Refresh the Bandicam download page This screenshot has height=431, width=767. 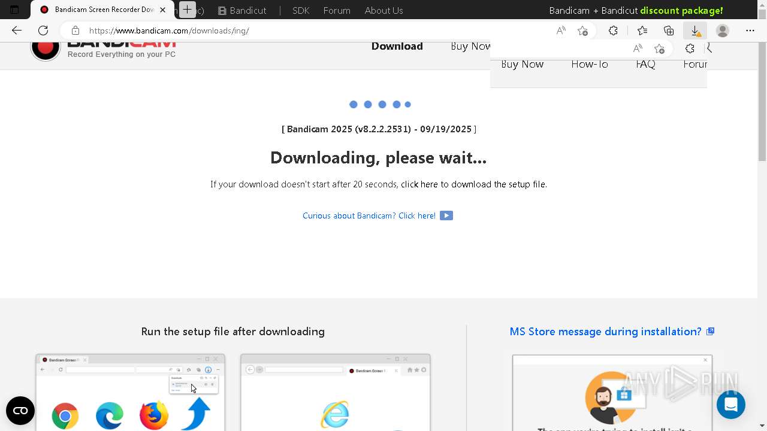43,31
